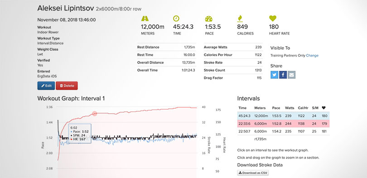Image resolution: width=367 pixels, height=178 pixels.
Task: Click heart icon in Intervals header
Action: point(324,108)
